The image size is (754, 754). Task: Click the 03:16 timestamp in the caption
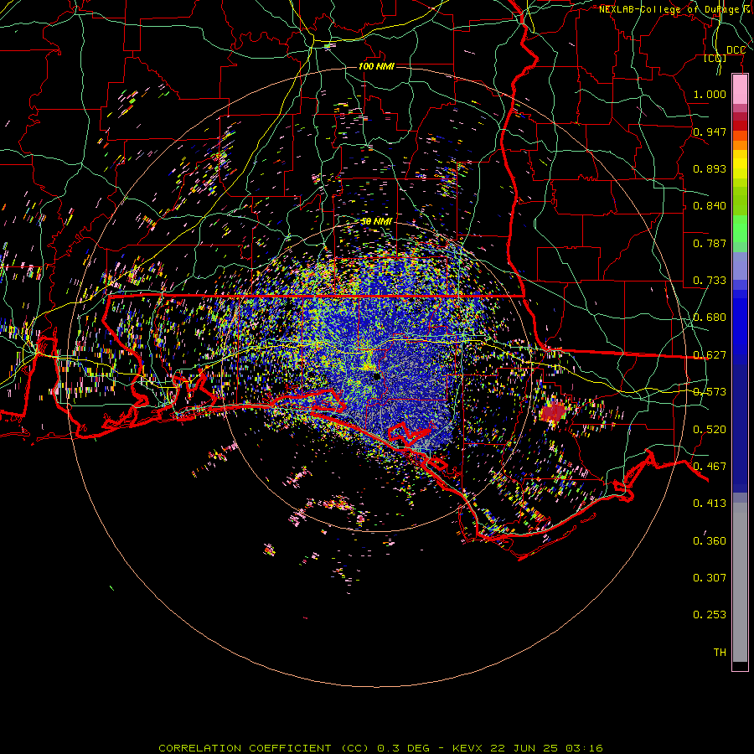pyautogui.click(x=584, y=748)
